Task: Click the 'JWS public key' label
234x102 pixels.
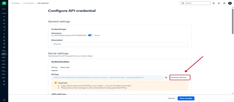Action: (x=59, y=94)
